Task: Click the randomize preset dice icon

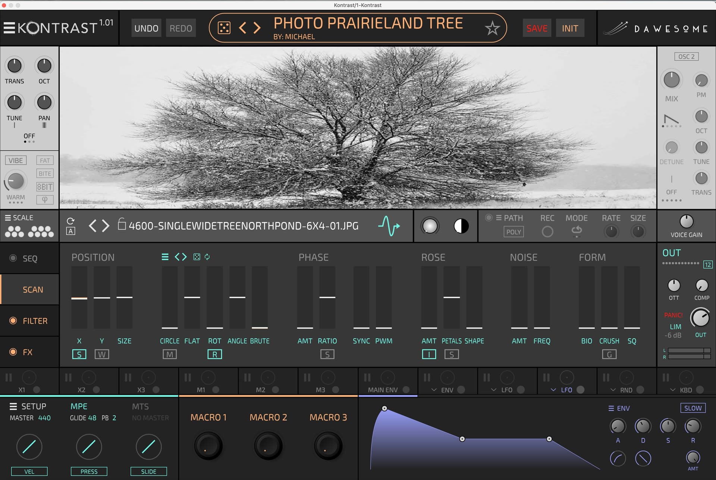Action: tap(224, 28)
